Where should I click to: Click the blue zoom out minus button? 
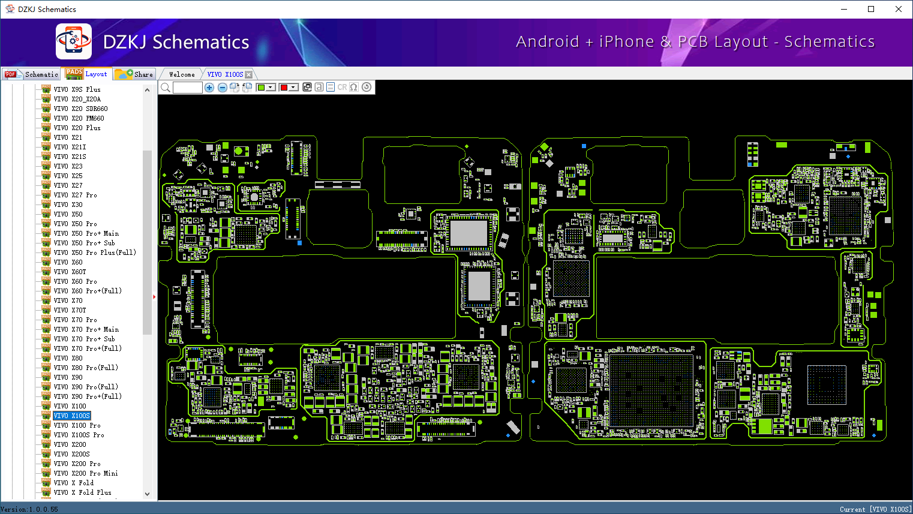pyautogui.click(x=222, y=88)
